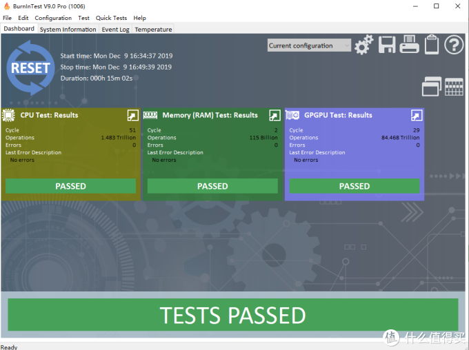Open test preferences gears icon
This screenshot has height=350, width=469.
(363, 45)
